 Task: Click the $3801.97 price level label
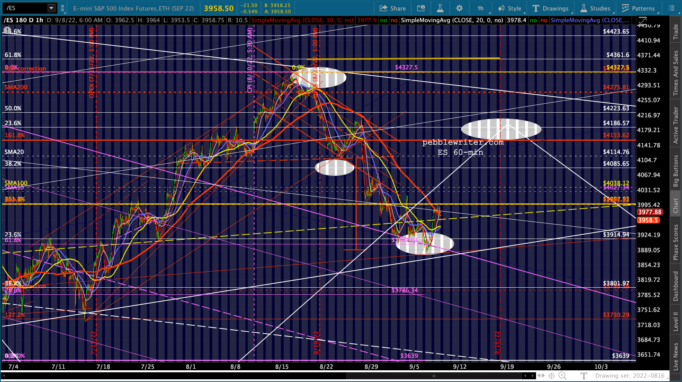click(x=616, y=283)
